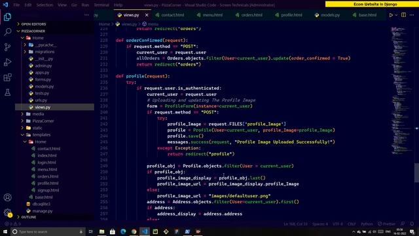Expand the OUTLINE section
The height and width of the screenshot is (236, 419).
coord(29,217)
